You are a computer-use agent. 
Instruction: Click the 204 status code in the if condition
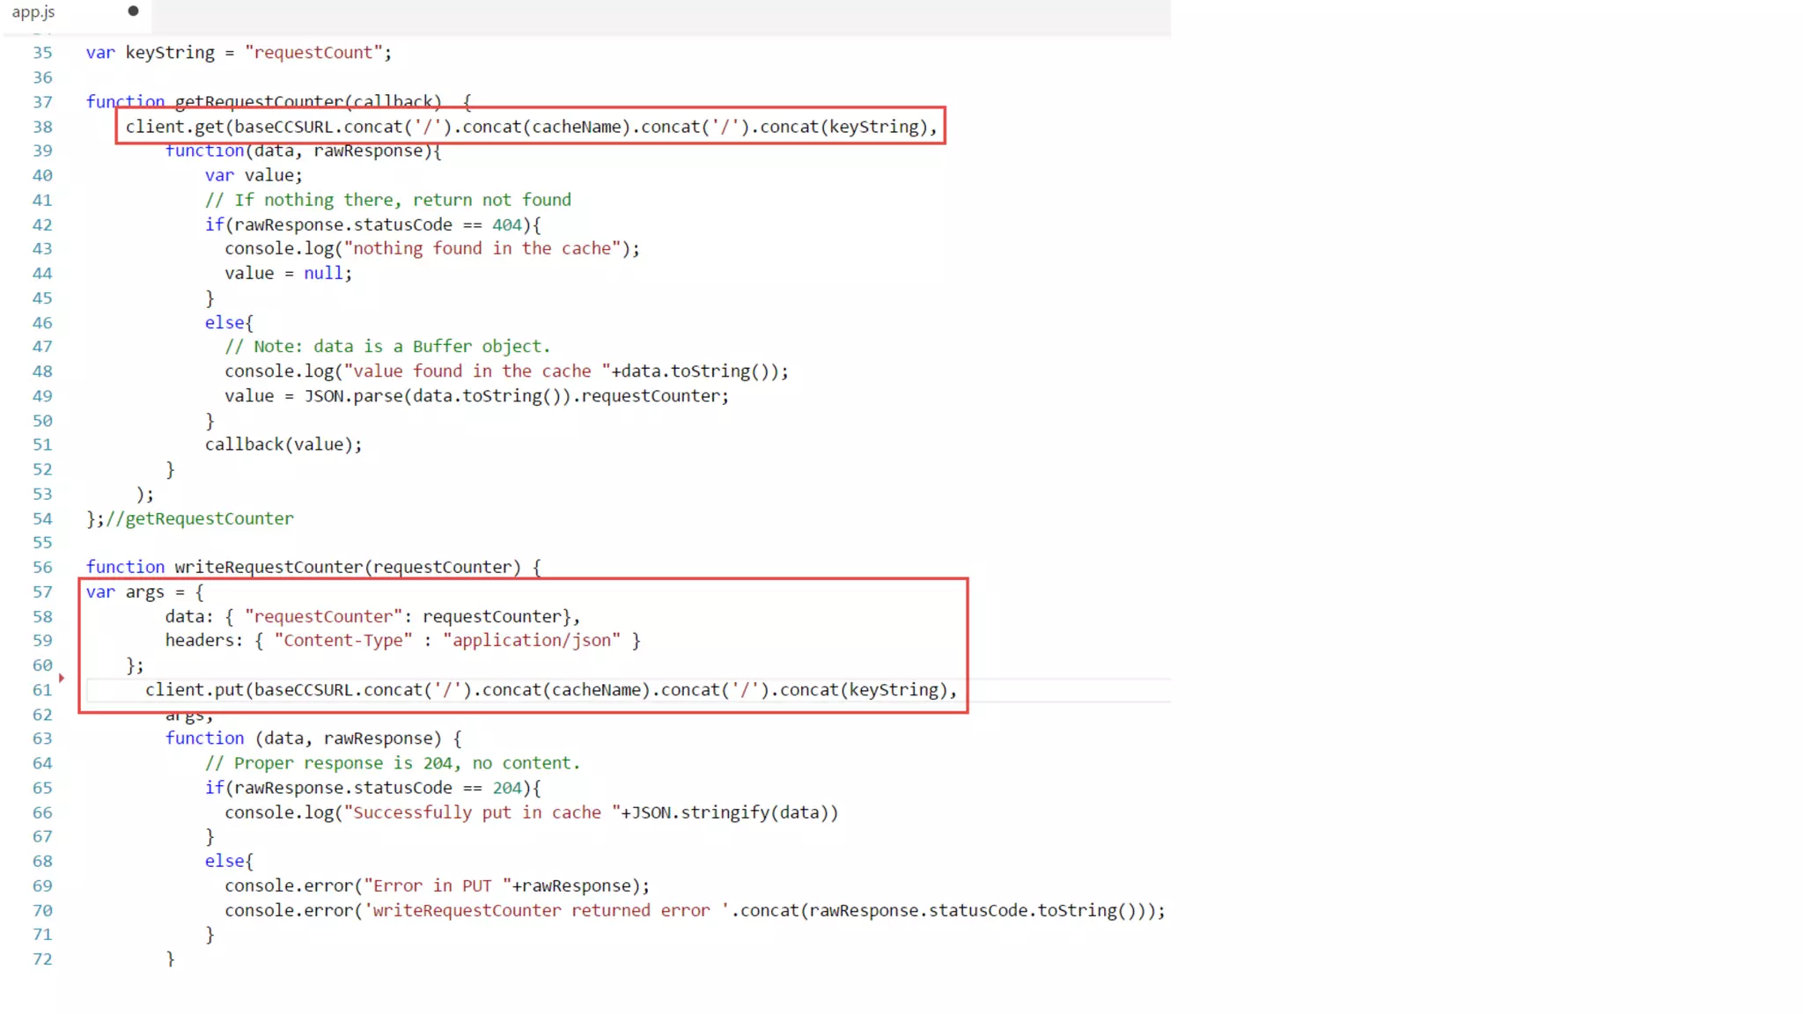pyautogui.click(x=506, y=789)
